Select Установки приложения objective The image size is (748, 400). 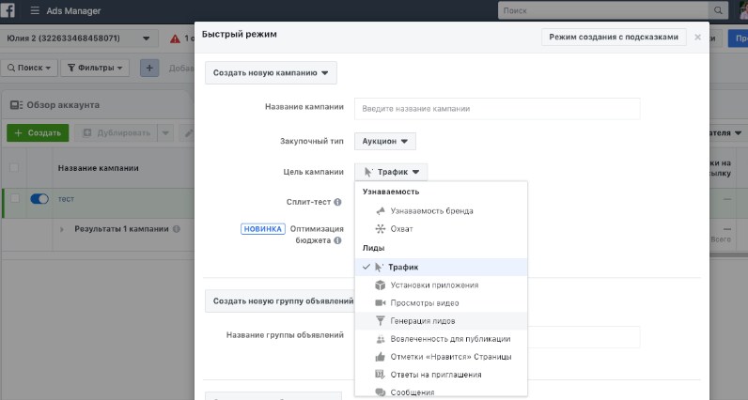click(x=442, y=285)
